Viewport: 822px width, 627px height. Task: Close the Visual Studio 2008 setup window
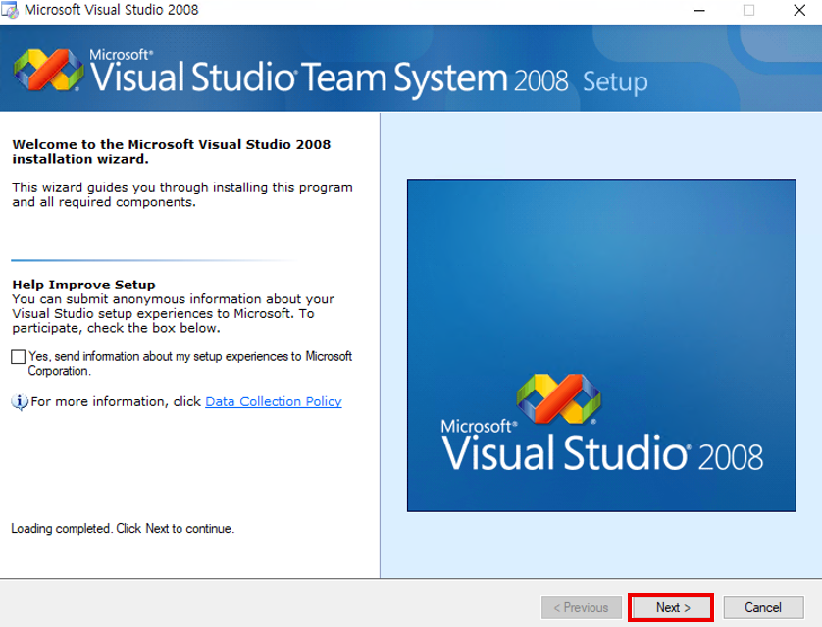coord(799,11)
